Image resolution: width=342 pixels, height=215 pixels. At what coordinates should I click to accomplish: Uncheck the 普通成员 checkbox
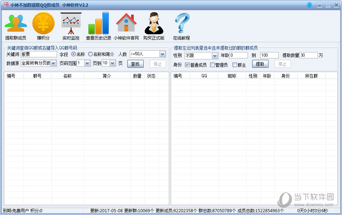click(187, 65)
